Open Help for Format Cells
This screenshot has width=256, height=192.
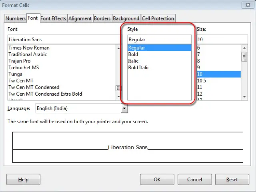[x=23, y=180]
